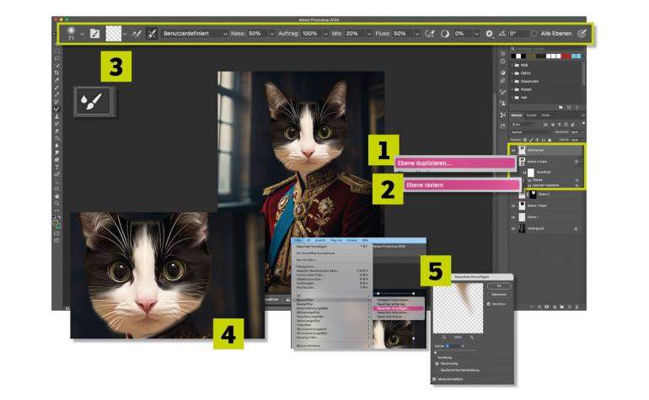This screenshot has width=649, height=400.
Task: Click the pressure icon after Alle Ebenen
Action: click(581, 34)
